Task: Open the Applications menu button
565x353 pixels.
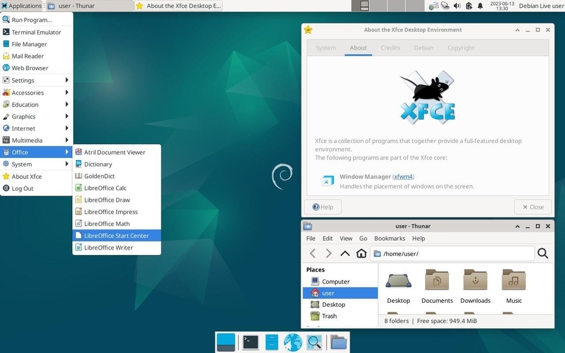Action: pos(21,6)
